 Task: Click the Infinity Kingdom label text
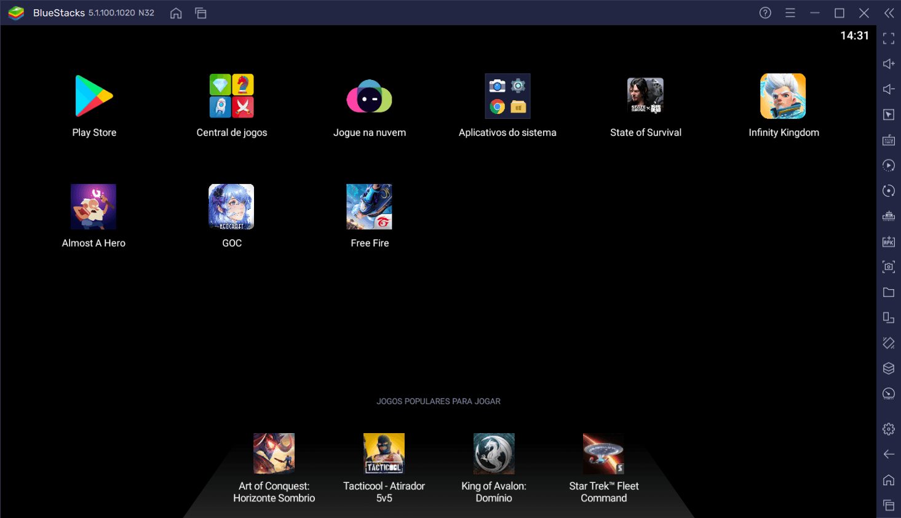[x=784, y=133]
